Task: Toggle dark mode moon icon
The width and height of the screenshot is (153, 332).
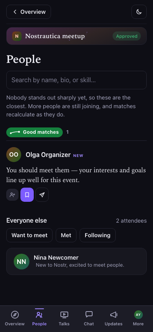Action: coord(139,12)
